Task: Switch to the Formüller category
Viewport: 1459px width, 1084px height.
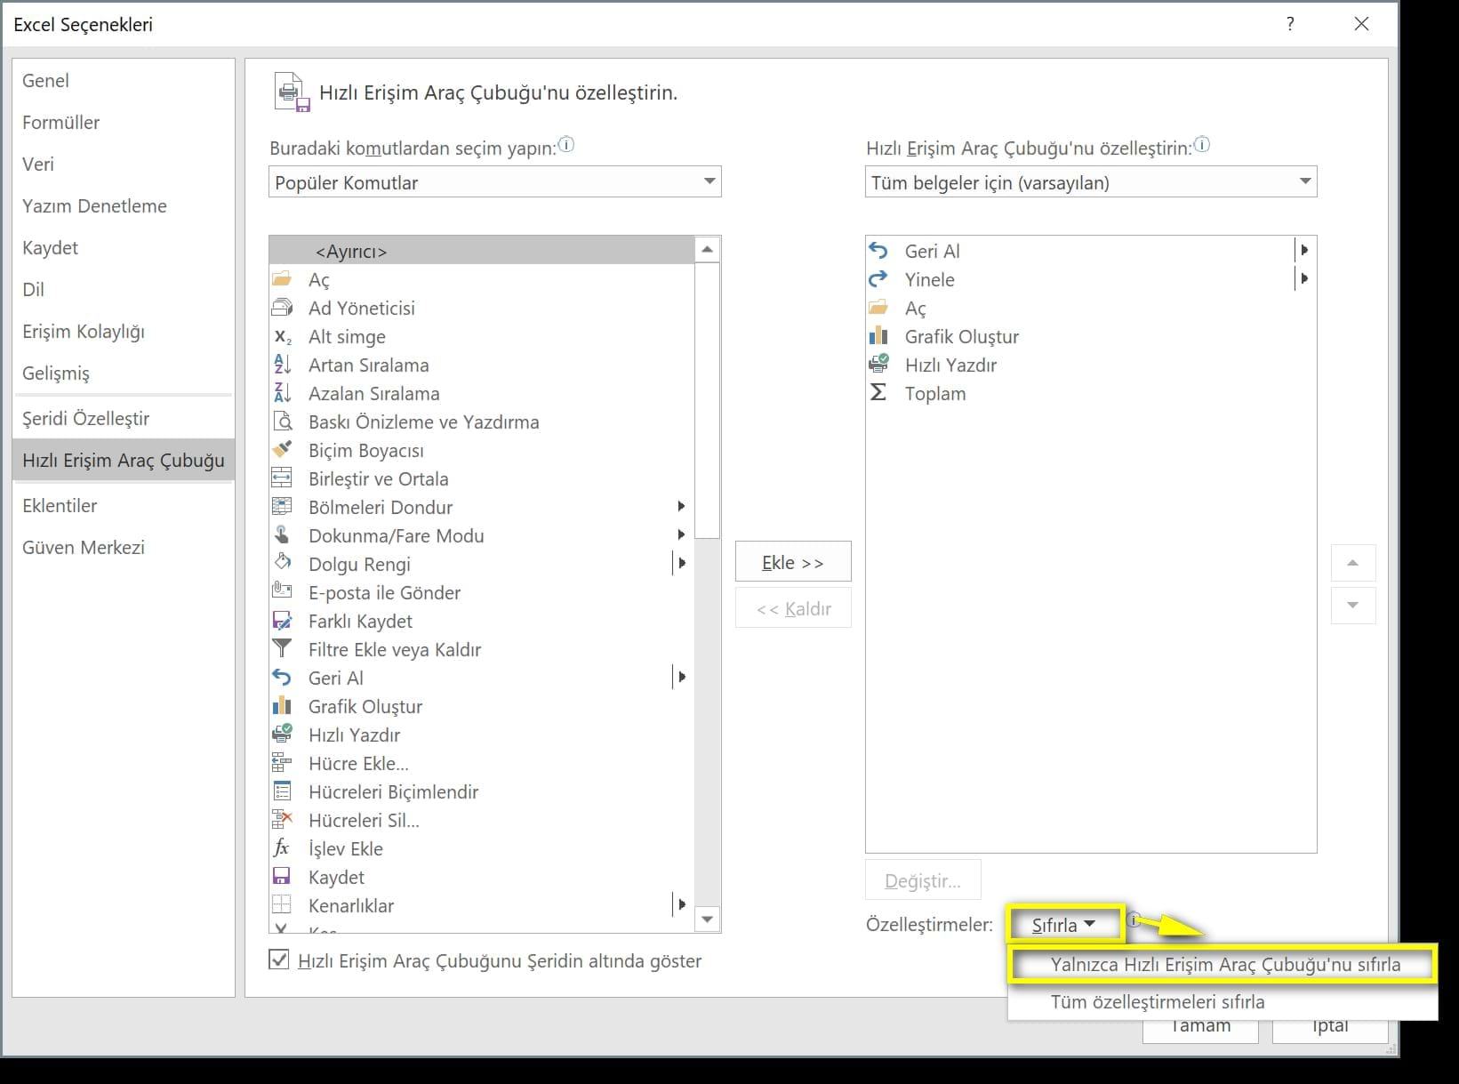Action: 124,122
